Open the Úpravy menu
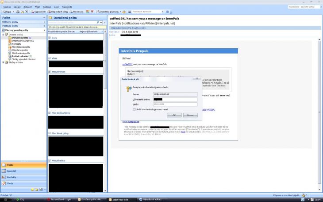323x202 pixels. pyautogui.click(x=17, y=7)
